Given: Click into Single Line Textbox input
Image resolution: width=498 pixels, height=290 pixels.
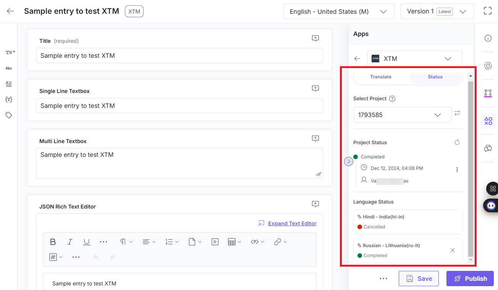Looking at the screenshot, I should tap(179, 106).
